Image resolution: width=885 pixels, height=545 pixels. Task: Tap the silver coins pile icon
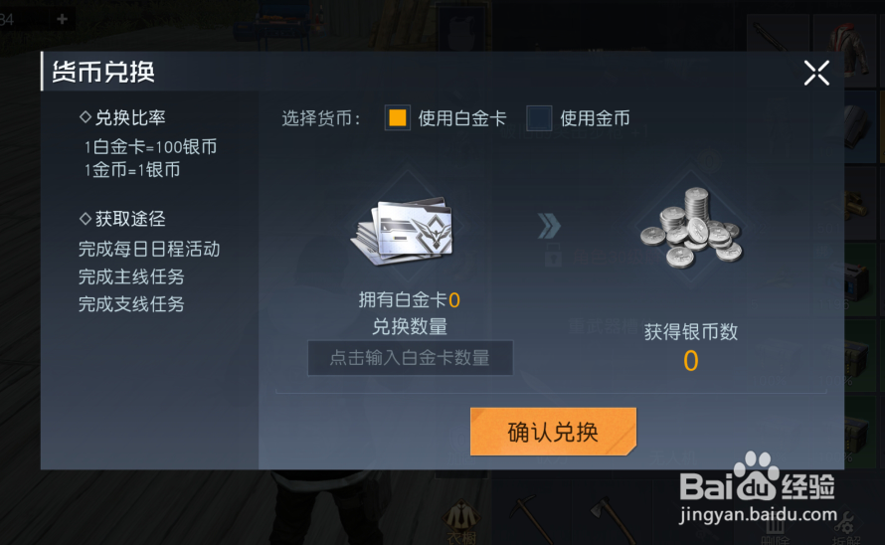click(691, 227)
